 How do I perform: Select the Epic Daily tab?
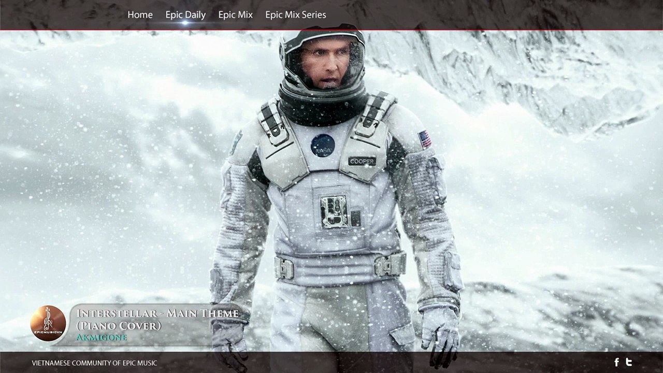tap(185, 15)
